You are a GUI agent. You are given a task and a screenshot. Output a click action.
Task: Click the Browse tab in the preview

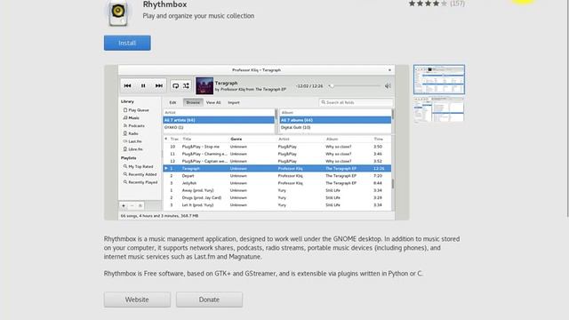[x=193, y=103]
